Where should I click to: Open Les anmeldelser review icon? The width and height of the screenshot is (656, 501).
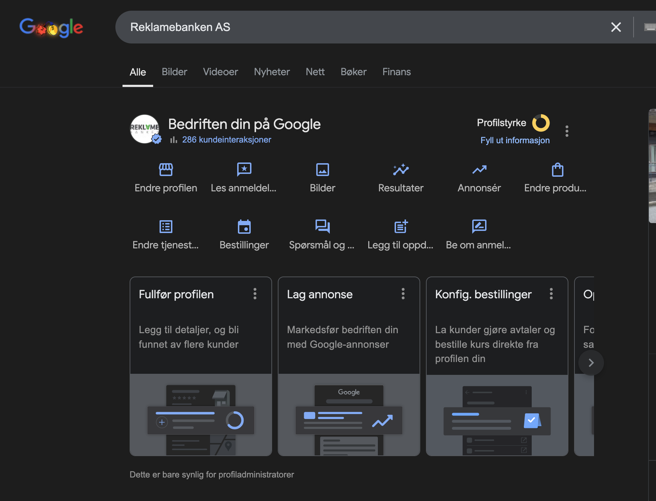click(244, 170)
